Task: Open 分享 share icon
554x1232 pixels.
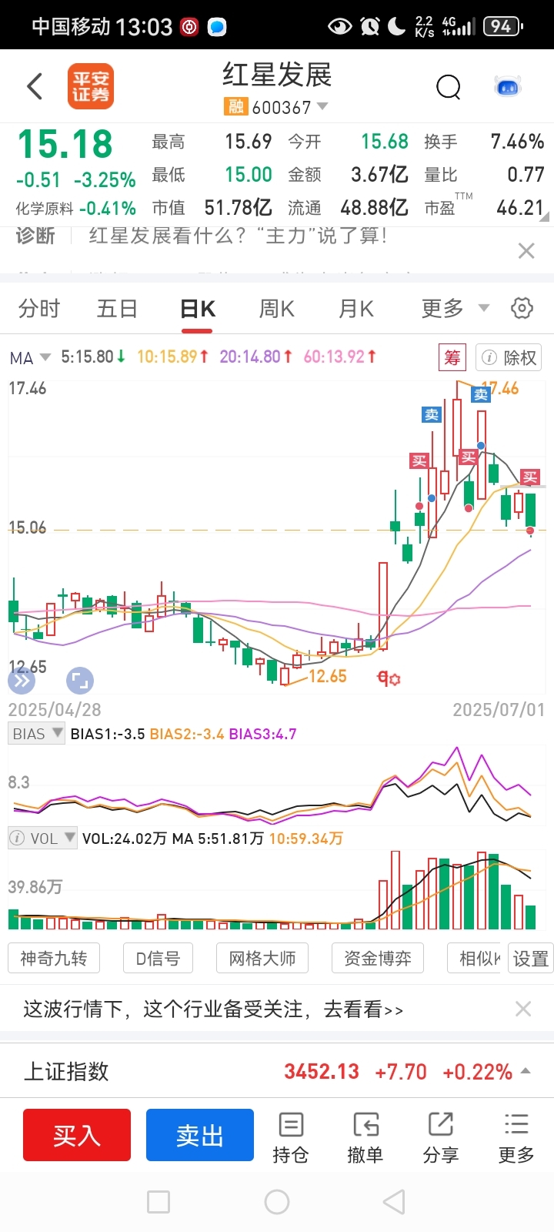Action: point(441,1137)
